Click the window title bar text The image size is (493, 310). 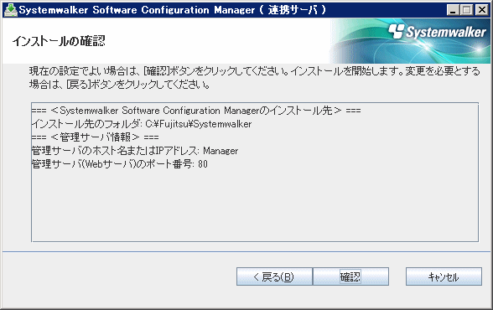click(173, 10)
